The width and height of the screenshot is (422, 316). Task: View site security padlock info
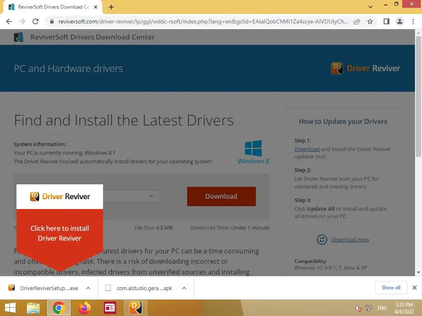click(52, 21)
